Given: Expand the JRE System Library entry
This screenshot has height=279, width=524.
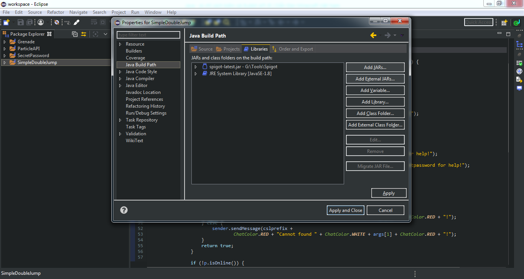Looking at the screenshot, I should (x=196, y=74).
